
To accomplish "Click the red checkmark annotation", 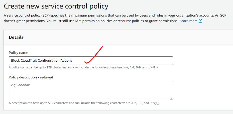I will click(94, 55).
